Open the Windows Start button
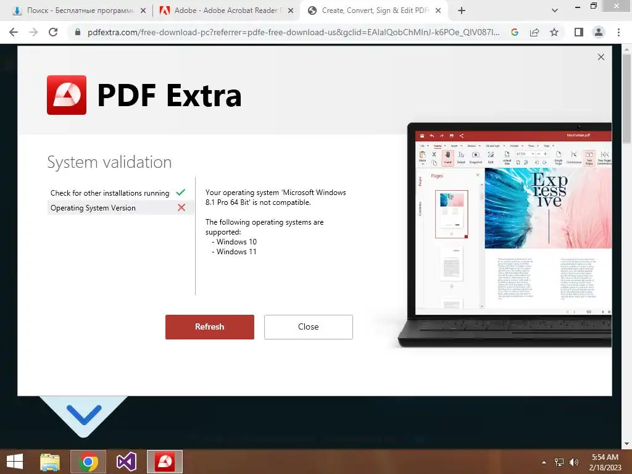This screenshot has width=632, height=474. point(15,462)
